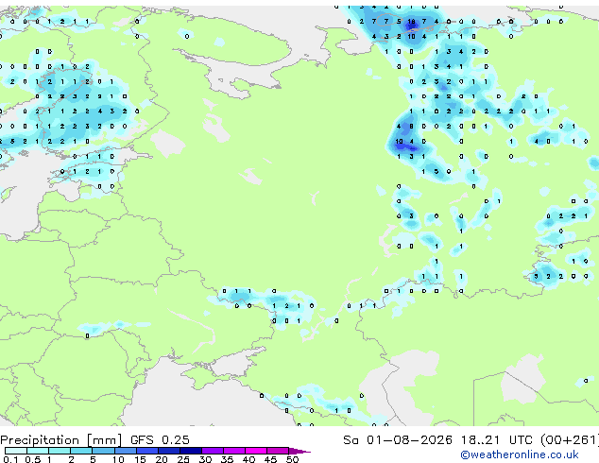Image resolution: width=599 pixels, height=463 pixels.
Task: Click the '45' legend scale label
Action: [x=270, y=459]
